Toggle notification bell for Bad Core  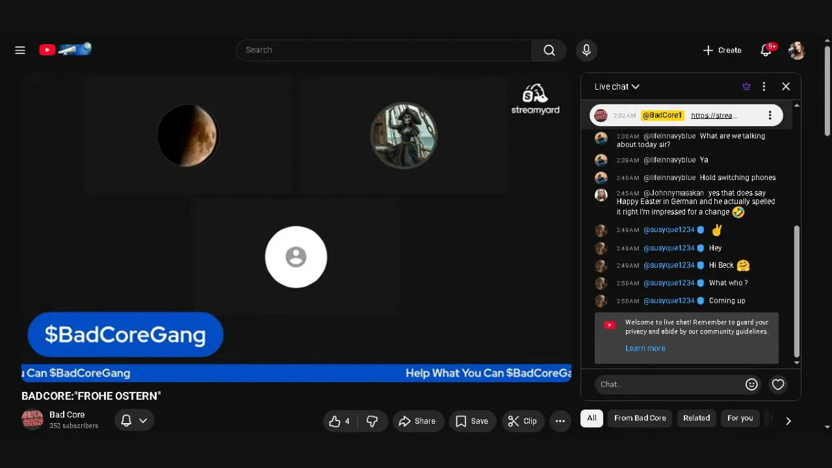(135, 421)
